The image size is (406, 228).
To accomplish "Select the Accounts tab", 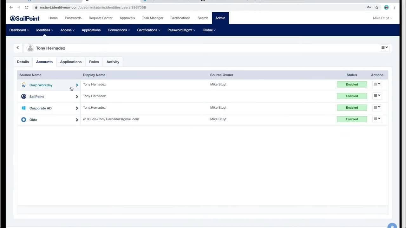I will (x=44, y=62).
